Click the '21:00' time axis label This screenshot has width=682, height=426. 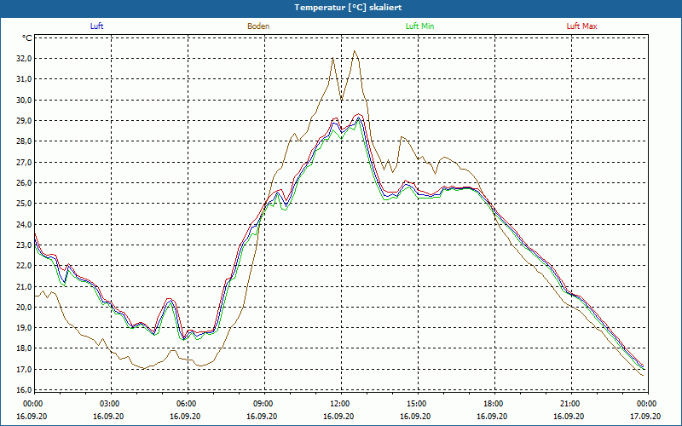coord(569,404)
